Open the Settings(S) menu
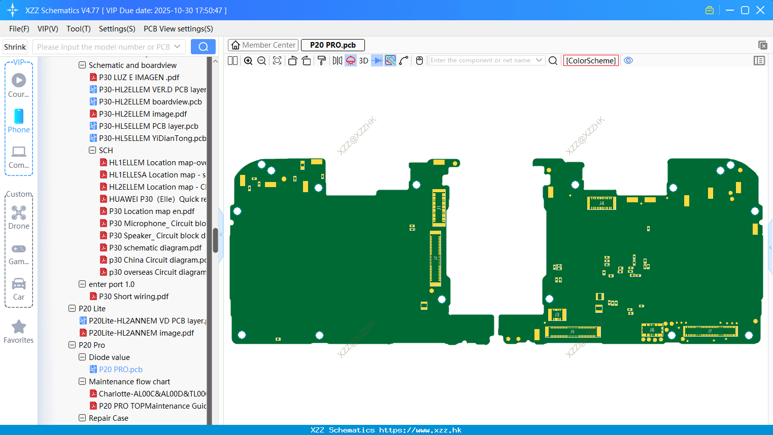Screen dimensions: 773x435 tap(117, 29)
